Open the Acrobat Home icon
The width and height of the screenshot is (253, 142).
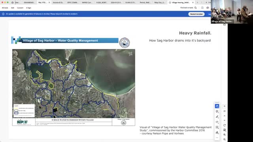12,2
